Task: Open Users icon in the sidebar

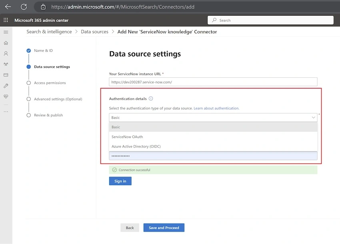Action: pos(6,53)
